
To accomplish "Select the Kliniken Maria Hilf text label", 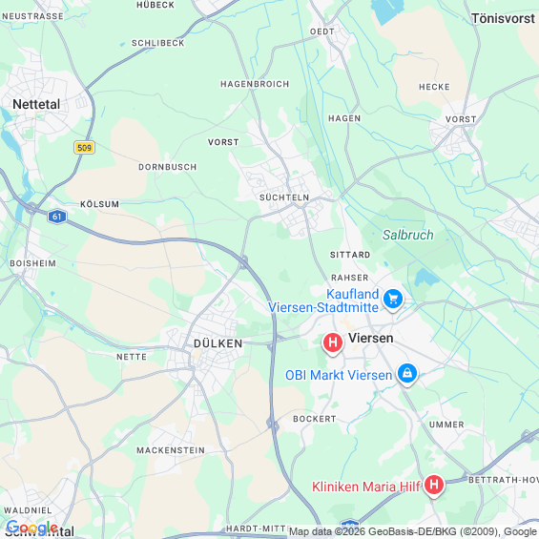I will click(x=366, y=487).
